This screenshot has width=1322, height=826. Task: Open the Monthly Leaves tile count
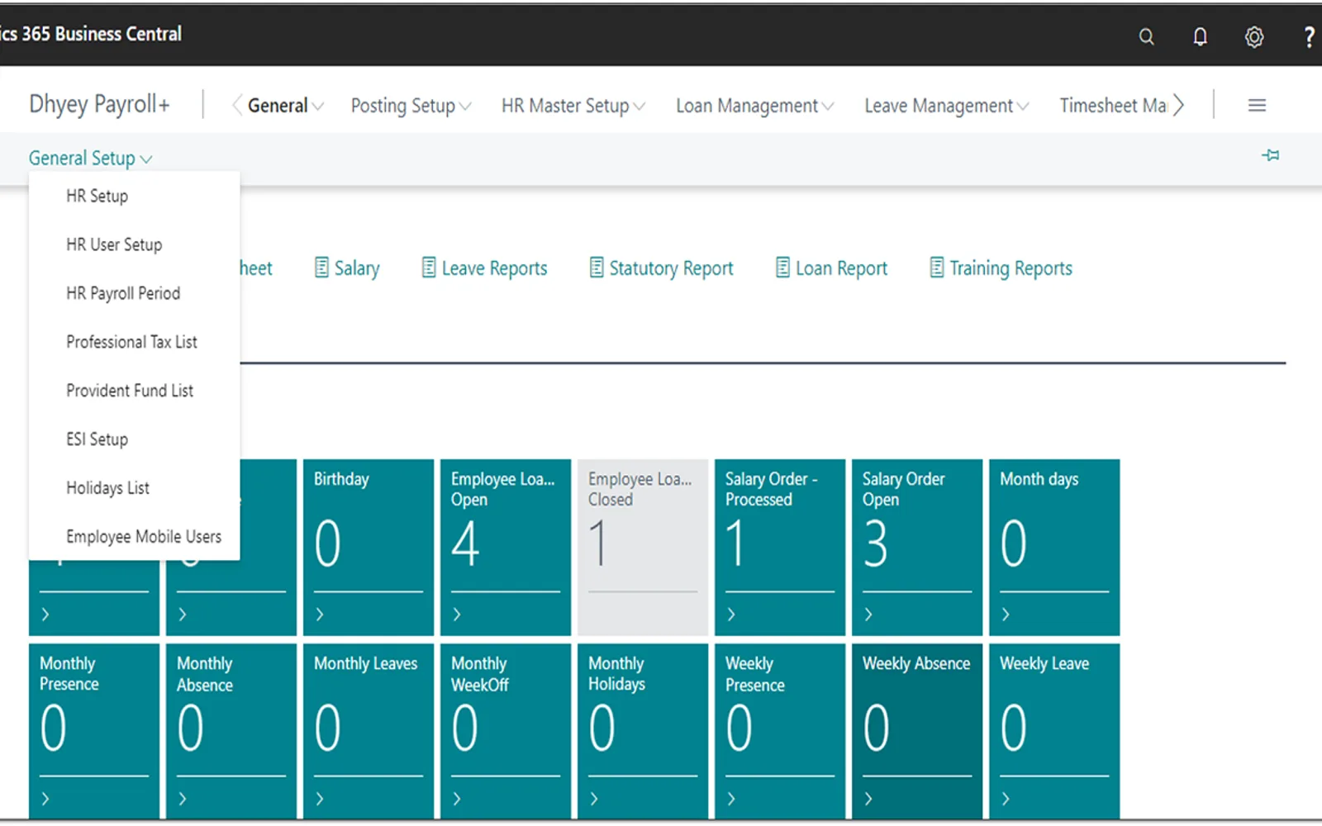pos(327,728)
